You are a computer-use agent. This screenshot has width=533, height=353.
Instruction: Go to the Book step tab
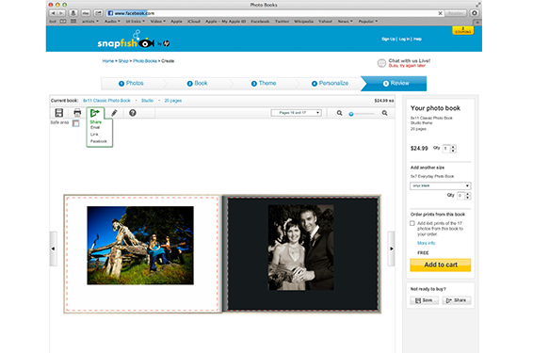pyautogui.click(x=197, y=83)
